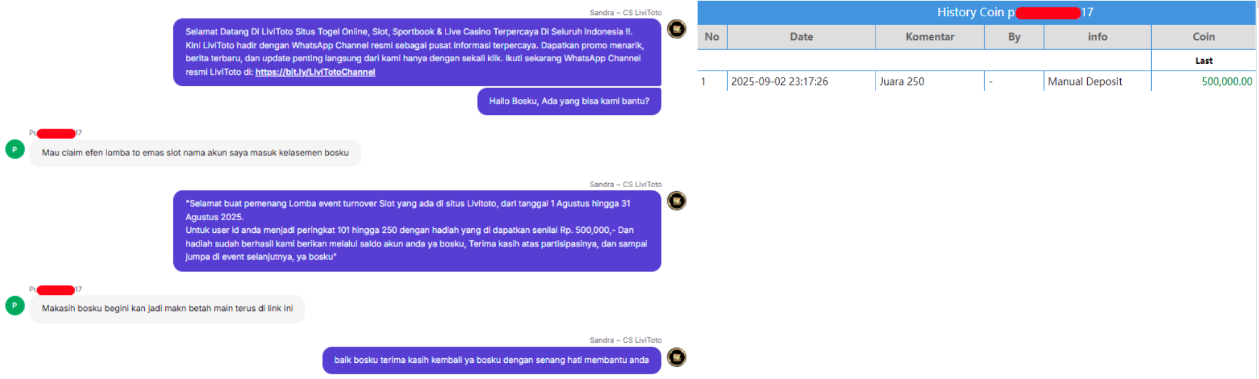The image size is (1259, 379).
Task: Click the 'History Coin' title bar
Action: coord(977,12)
